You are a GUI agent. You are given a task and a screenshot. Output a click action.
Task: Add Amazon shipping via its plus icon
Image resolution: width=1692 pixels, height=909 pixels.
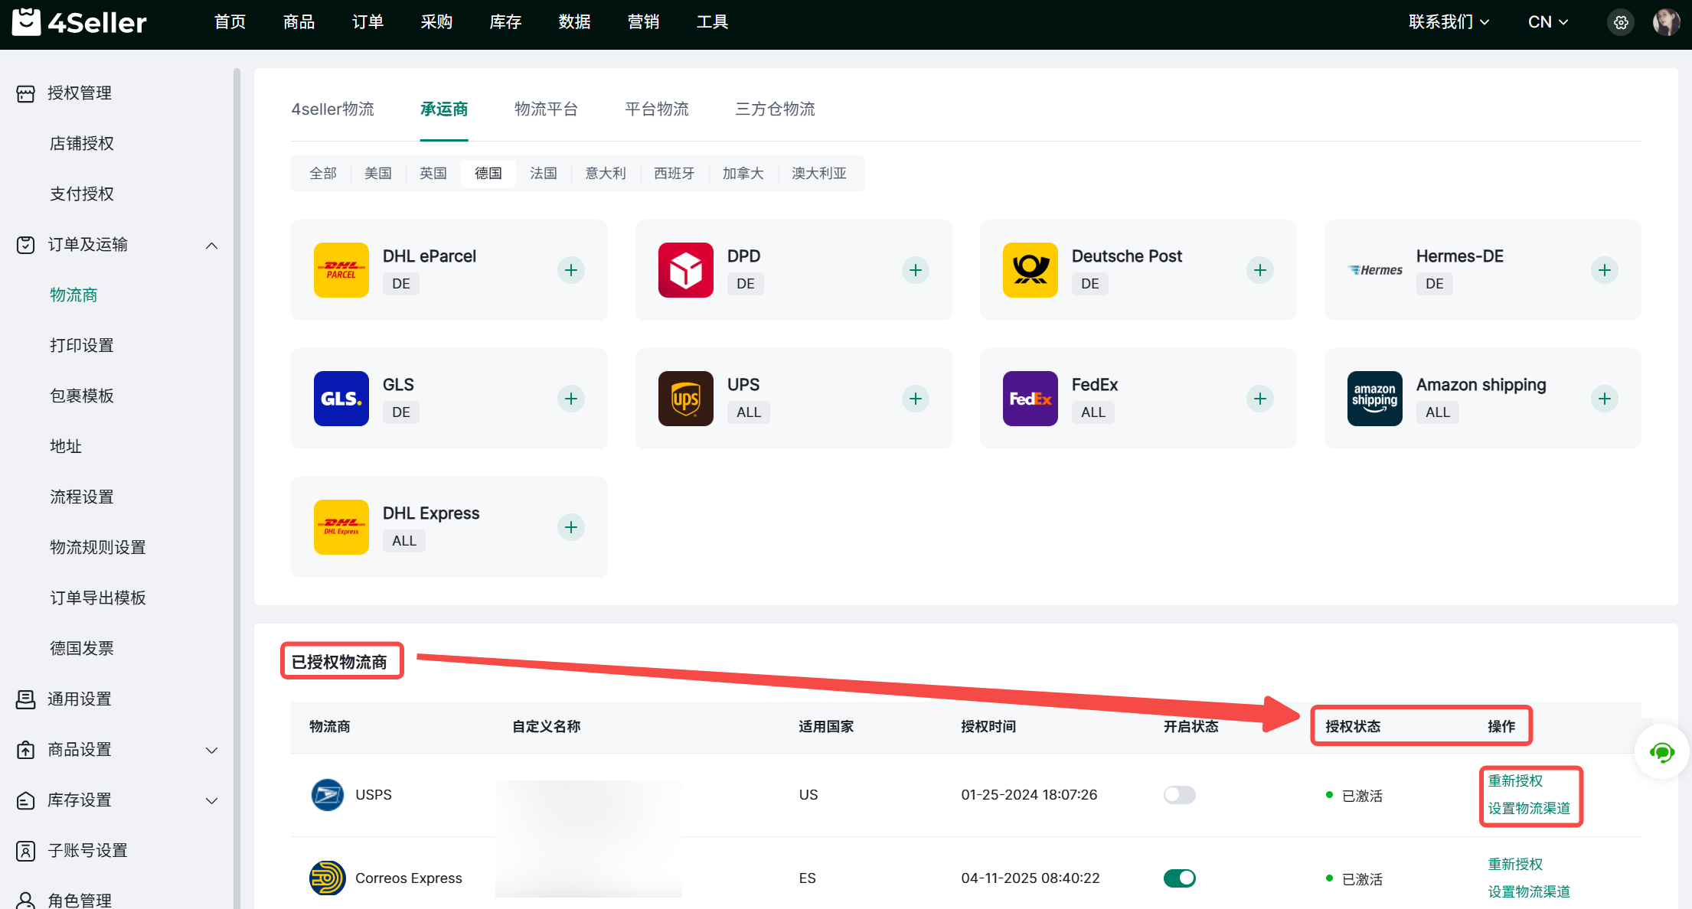1604,399
